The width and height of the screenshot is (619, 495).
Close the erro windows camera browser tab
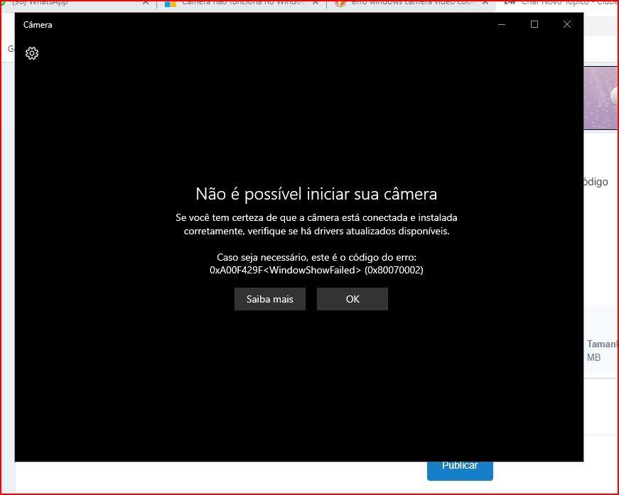click(x=485, y=3)
